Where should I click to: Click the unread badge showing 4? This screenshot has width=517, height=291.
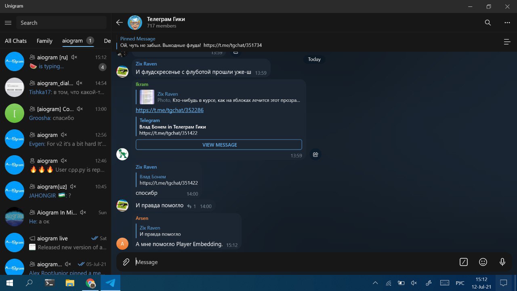[x=103, y=67]
